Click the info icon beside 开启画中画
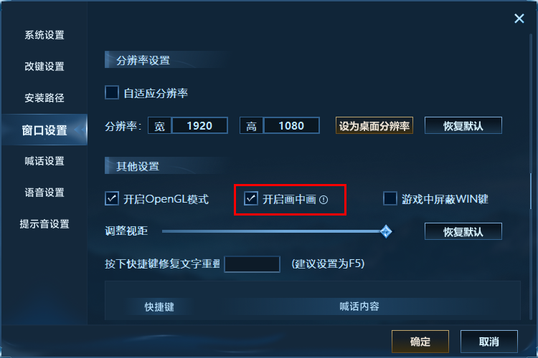This screenshot has width=538, height=358. 324,199
